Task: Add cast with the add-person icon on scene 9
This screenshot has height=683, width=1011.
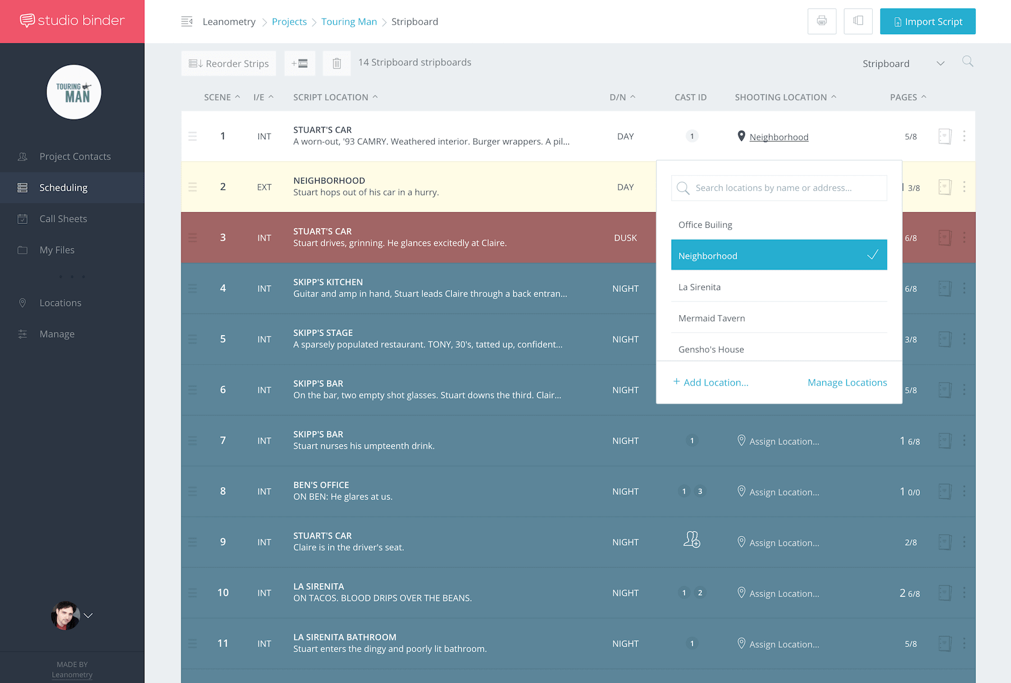Action: tap(692, 539)
